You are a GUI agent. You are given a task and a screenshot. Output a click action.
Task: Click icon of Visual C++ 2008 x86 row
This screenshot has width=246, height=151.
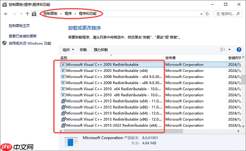tap(63, 83)
